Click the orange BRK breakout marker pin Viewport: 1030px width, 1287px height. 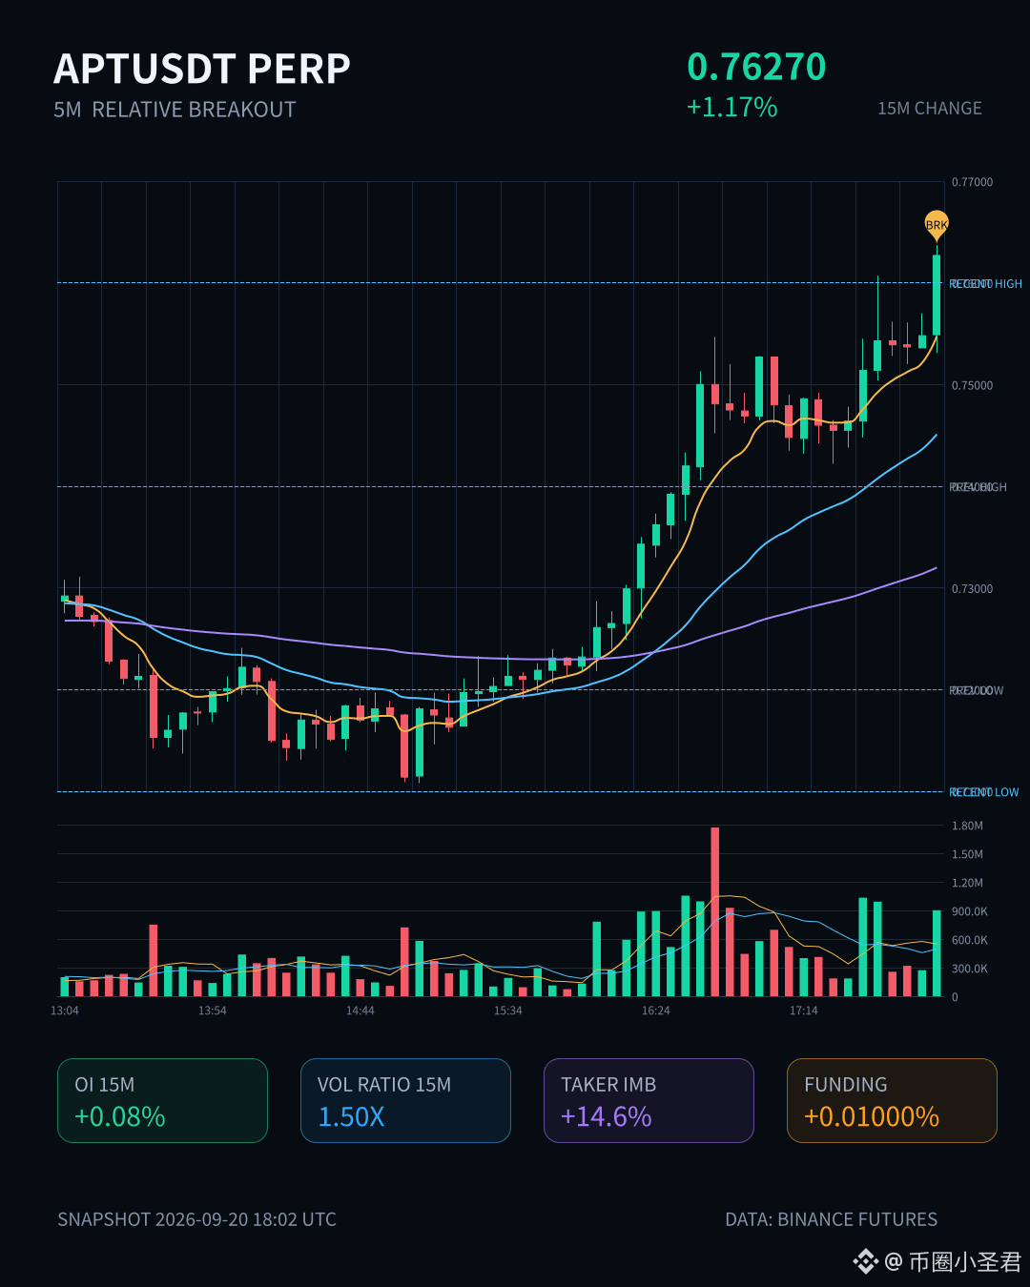tap(937, 225)
